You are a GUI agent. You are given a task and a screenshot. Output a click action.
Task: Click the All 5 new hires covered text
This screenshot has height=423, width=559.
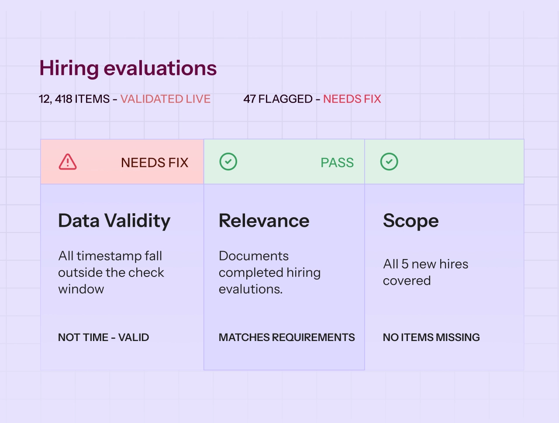(426, 272)
